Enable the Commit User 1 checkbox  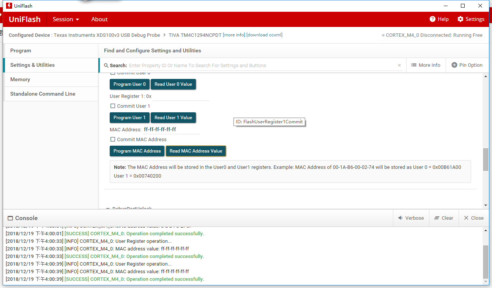tap(113, 106)
